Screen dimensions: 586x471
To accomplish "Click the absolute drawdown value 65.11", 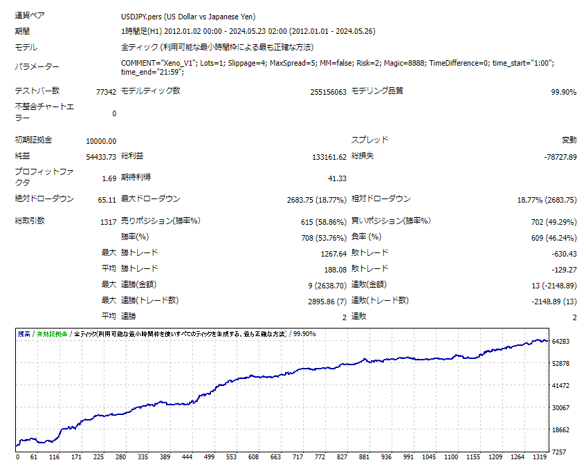I will pos(107,200).
